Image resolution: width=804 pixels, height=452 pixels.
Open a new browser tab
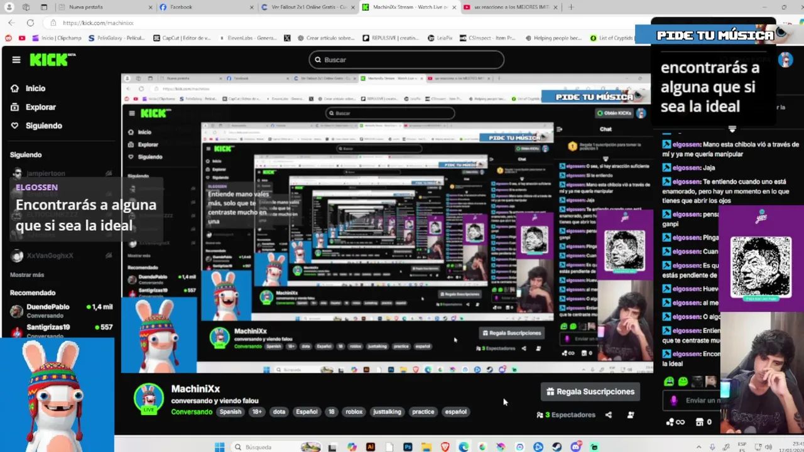(571, 7)
